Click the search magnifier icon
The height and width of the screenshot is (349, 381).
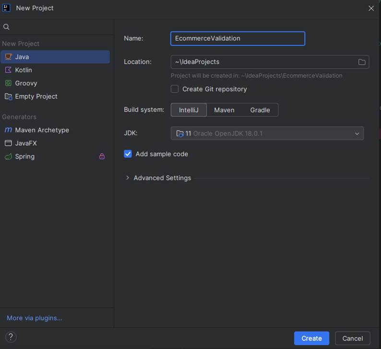point(6,27)
